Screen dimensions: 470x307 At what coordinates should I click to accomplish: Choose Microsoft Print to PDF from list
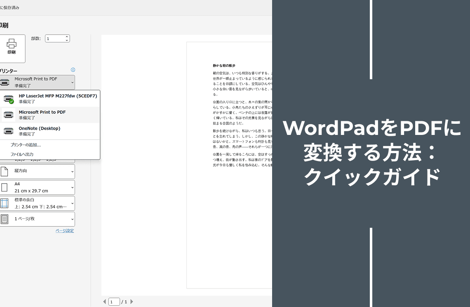(42, 115)
